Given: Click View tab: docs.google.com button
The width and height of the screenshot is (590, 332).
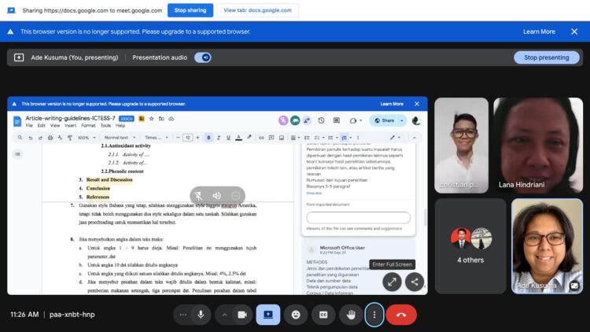Looking at the screenshot, I should [x=257, y=10].
